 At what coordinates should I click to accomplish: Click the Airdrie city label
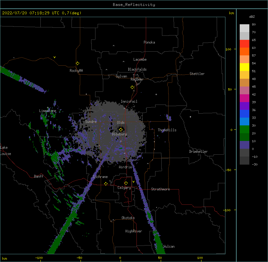click(126, 167)
